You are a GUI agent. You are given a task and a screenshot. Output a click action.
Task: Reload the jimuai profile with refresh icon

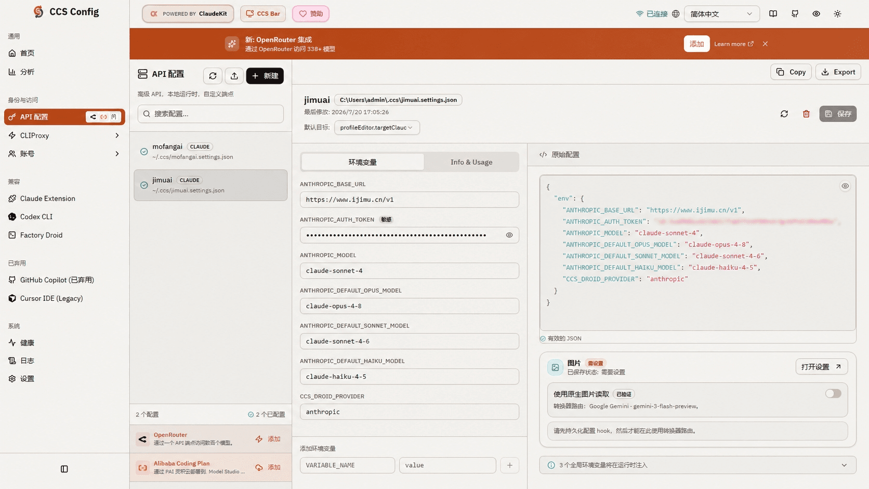coord(784,114)
